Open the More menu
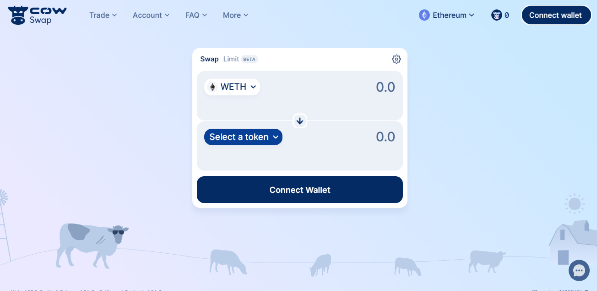Viewport: 597px width, 291px height. coord(236,15)
